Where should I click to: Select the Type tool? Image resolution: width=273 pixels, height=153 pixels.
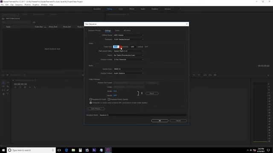tap(8, 94)
